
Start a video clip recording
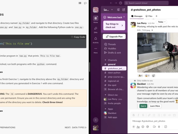click(x=155, y=126)
